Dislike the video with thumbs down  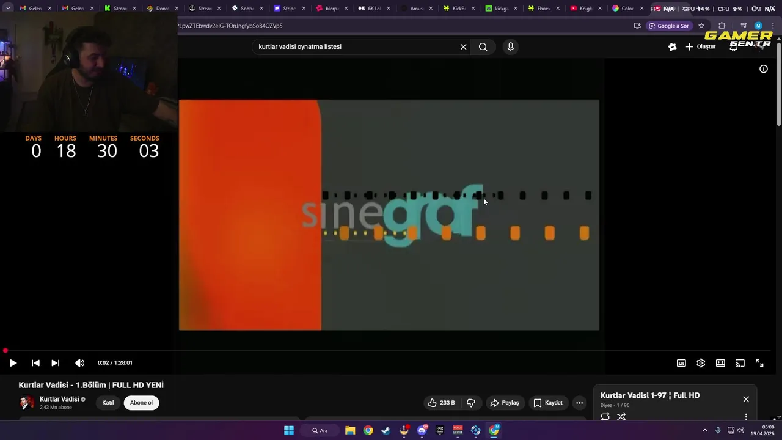[471, 403]
